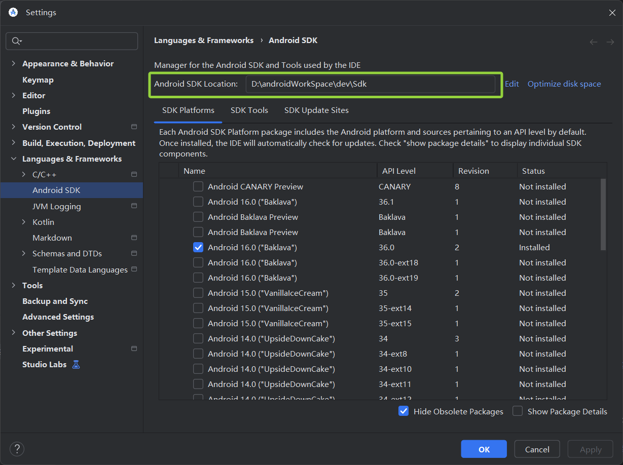This screenshot has width=623, height=465.
Task: Click Languages & Frameworks breadcrumb
Action: pos(204,41)
